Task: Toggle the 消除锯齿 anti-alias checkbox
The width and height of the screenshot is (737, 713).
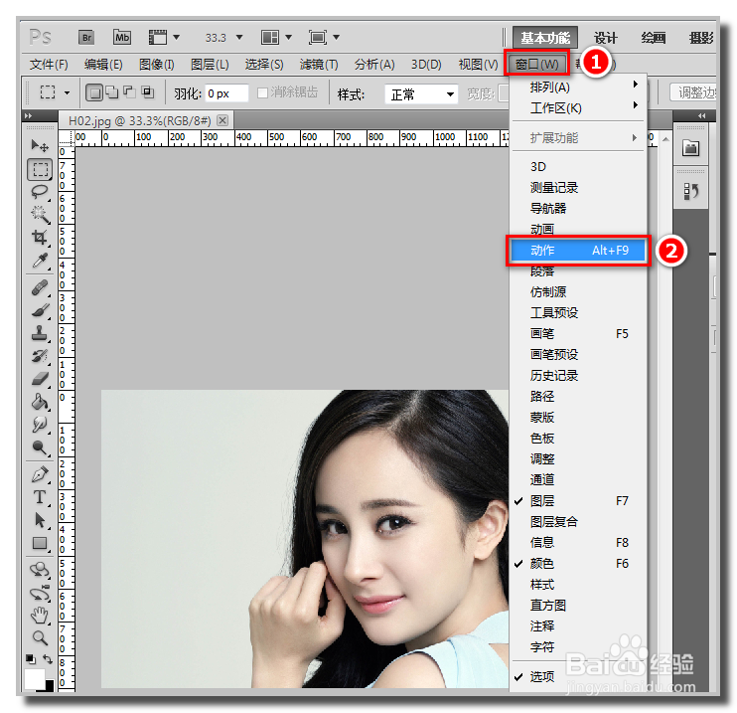Action: coord(263,92)
